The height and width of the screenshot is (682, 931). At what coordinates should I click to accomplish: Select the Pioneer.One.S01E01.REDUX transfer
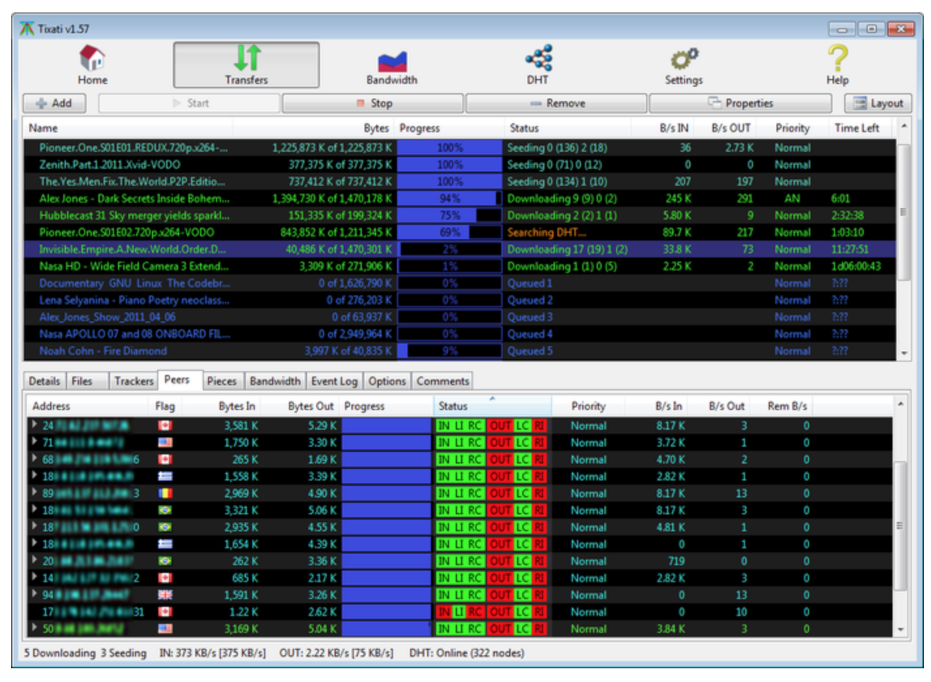(x=460, y=148)
